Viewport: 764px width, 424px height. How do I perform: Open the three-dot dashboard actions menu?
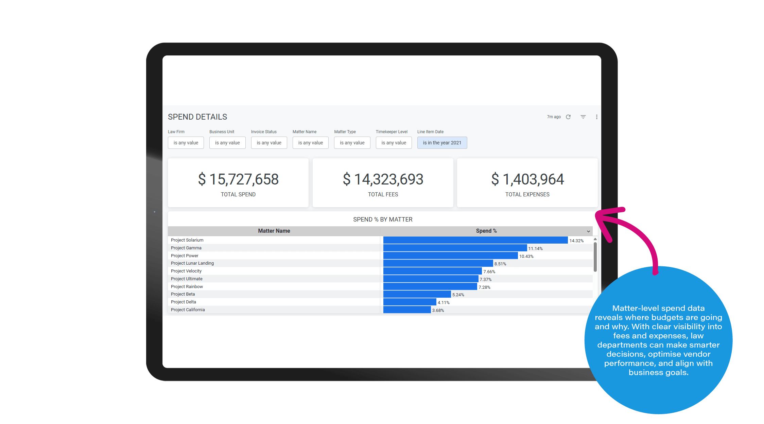point(596,117)
